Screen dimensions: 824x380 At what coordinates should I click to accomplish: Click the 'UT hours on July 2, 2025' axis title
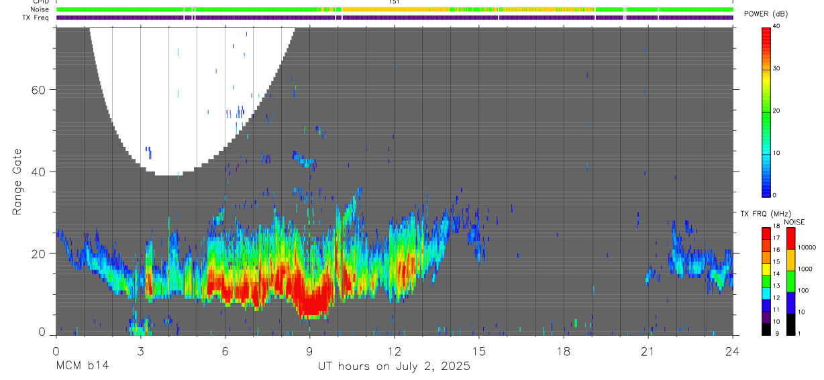[394, 366]
